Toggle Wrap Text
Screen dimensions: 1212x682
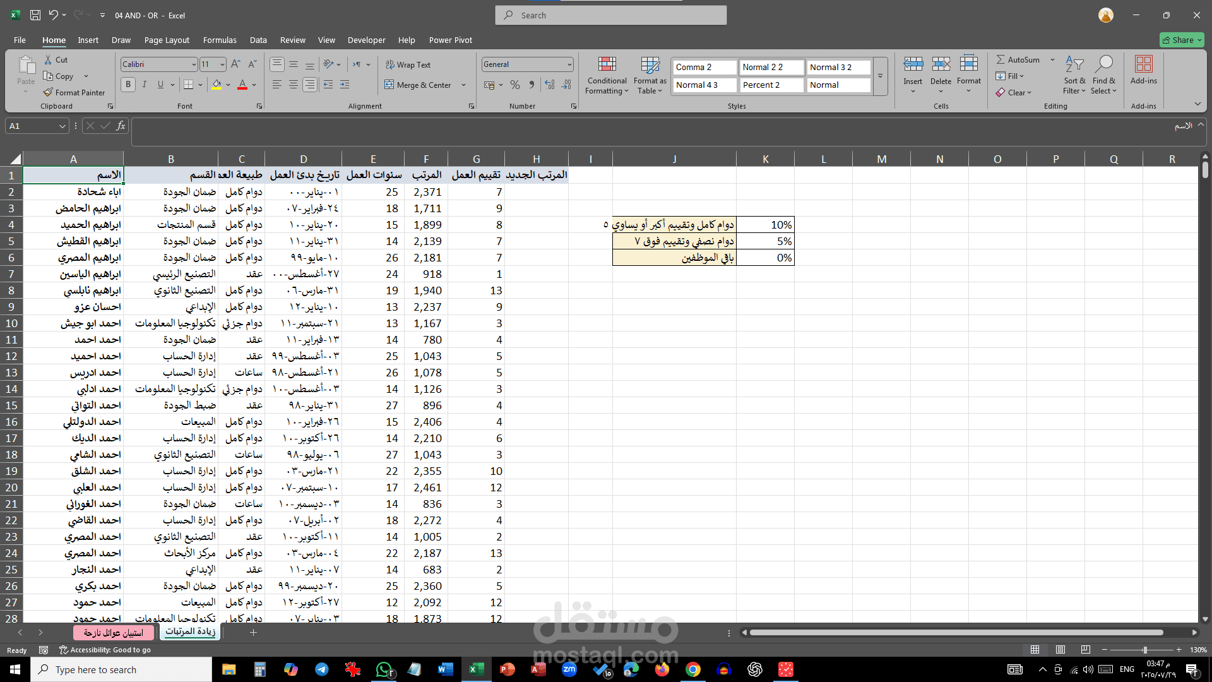click(x=407, y=64)
